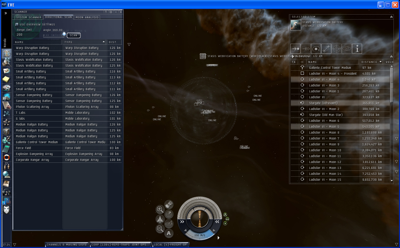Open Channels & Mailing Lists chat tab

(67, 245)
